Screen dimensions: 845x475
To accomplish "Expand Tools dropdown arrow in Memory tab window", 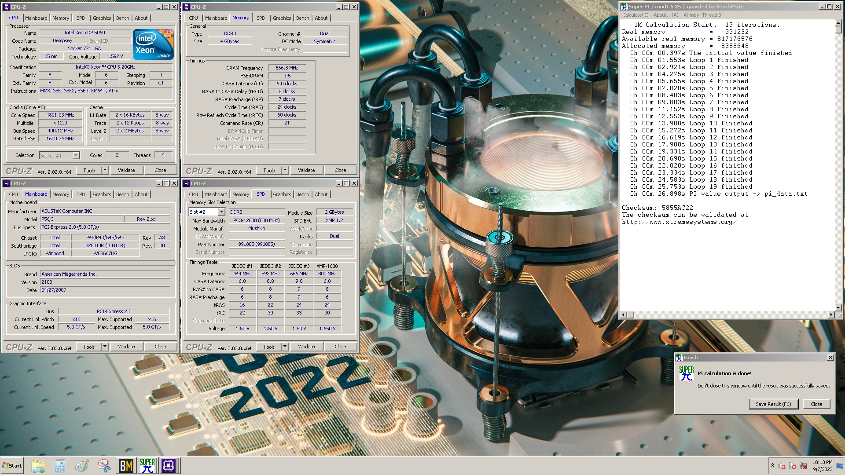I will [x=285, y=170].
